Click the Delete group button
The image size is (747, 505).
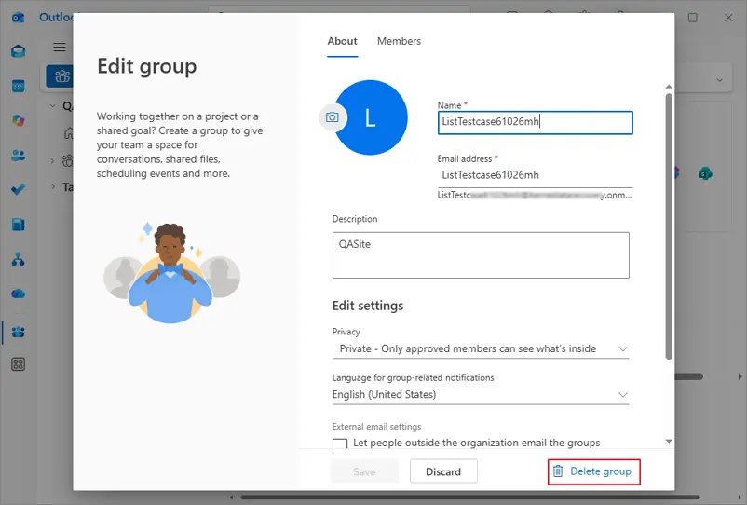click(593, 471)
